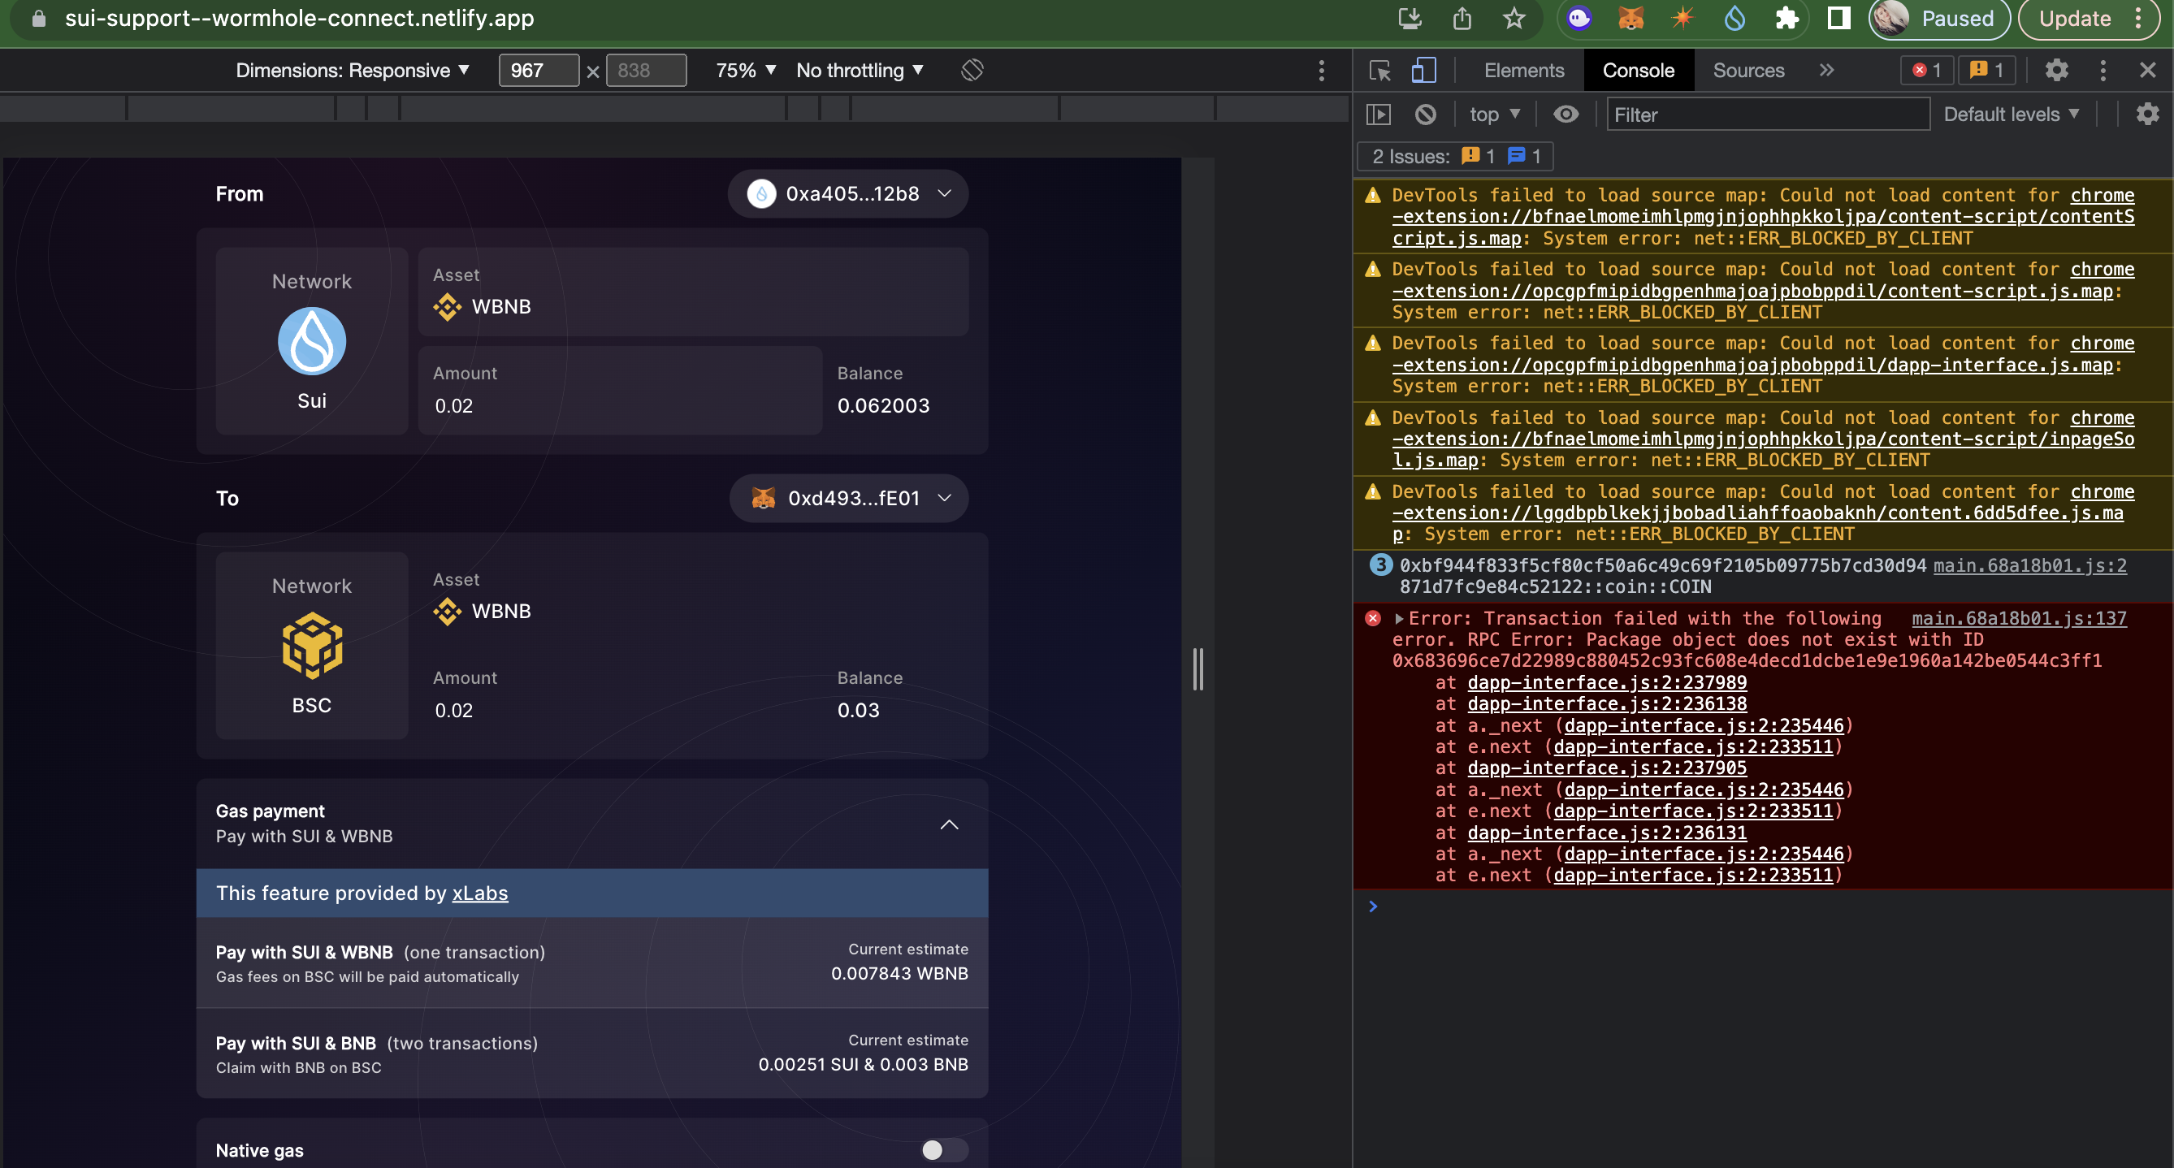Open the 0xa405...12b8 wallet dropdown
Viewport: 2174px width, 1168px height.
click(847, 194)
